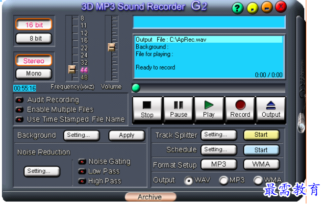Apply the background setting

click(x=126, y=135)
